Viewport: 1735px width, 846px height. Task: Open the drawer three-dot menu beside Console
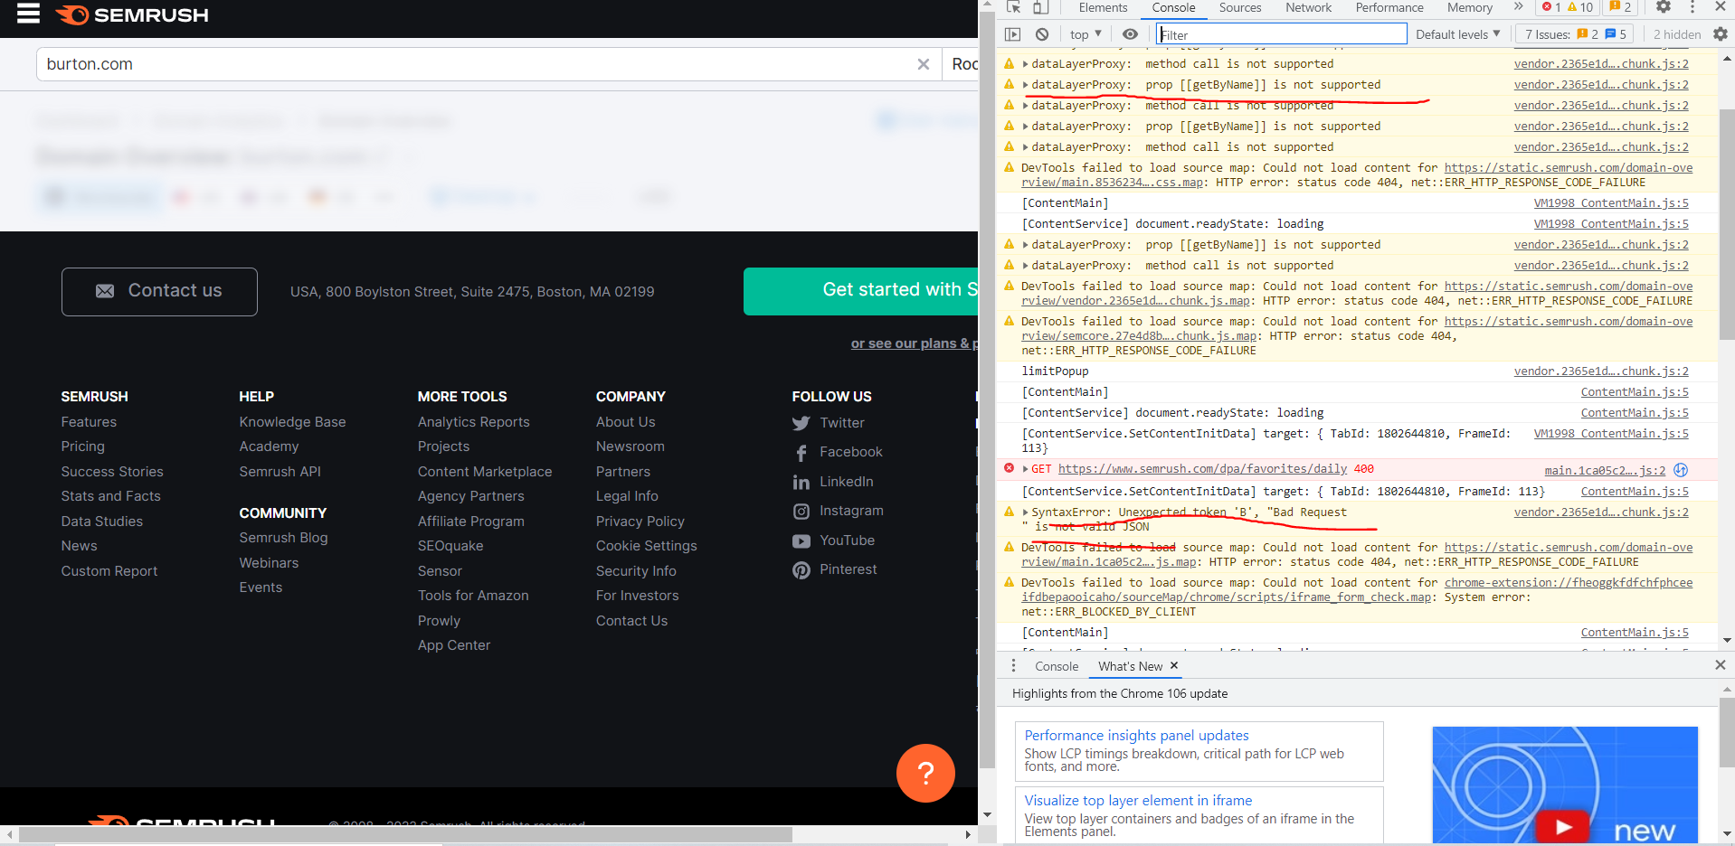(1013, 666)
